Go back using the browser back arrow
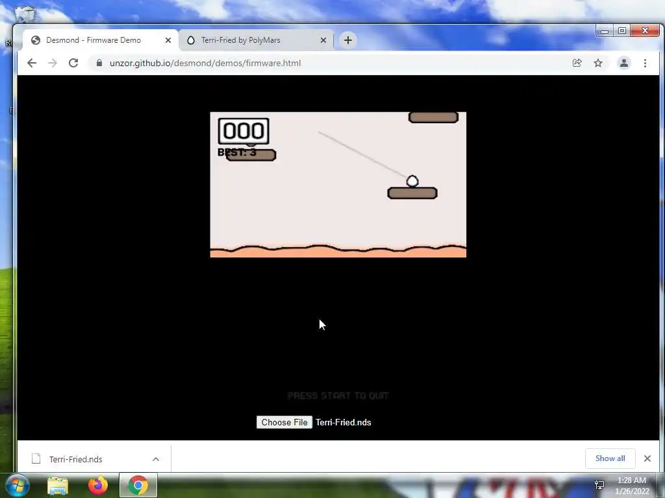The width and height of the screenshot is (665, 498). coord(32,63)
